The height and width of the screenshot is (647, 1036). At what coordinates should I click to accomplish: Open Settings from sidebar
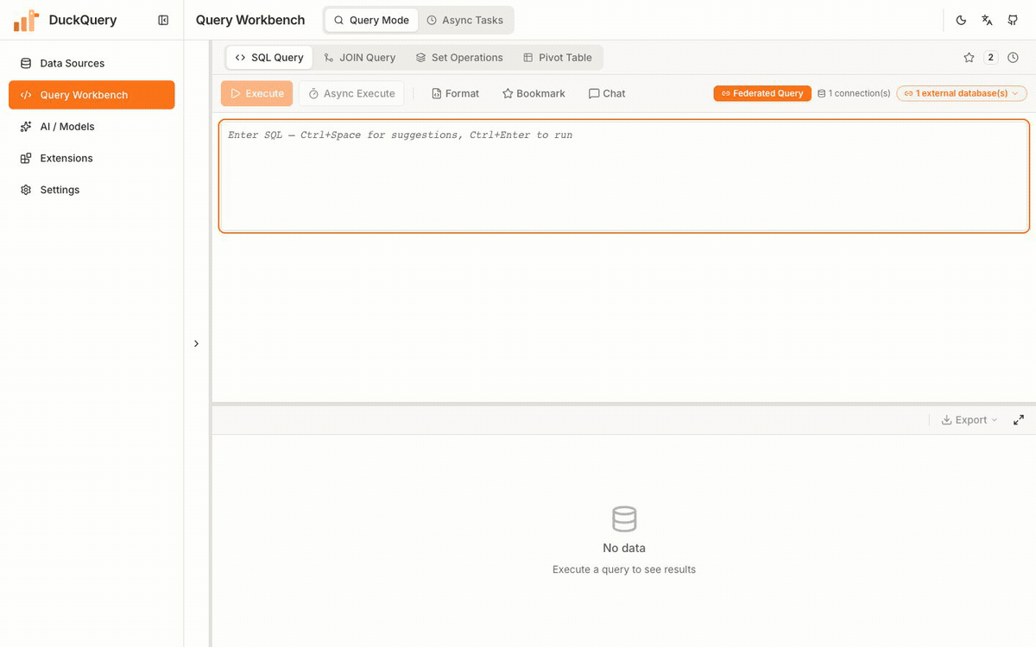tap(92, 190)
